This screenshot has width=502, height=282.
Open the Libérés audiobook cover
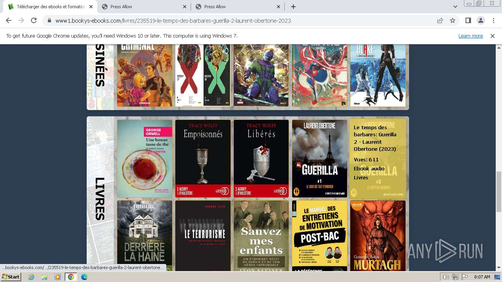(261, 159)
